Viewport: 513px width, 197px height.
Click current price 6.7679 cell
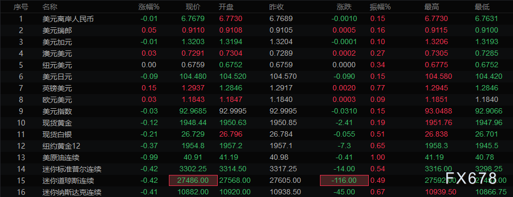193,19
